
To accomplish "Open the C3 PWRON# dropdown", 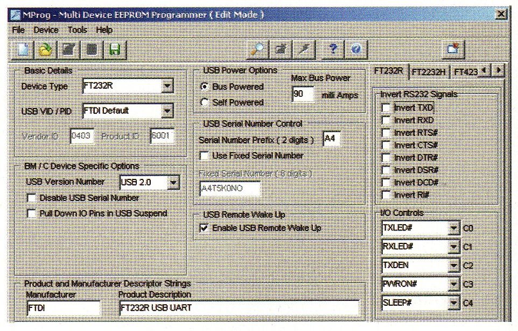I will click(453, 284).
